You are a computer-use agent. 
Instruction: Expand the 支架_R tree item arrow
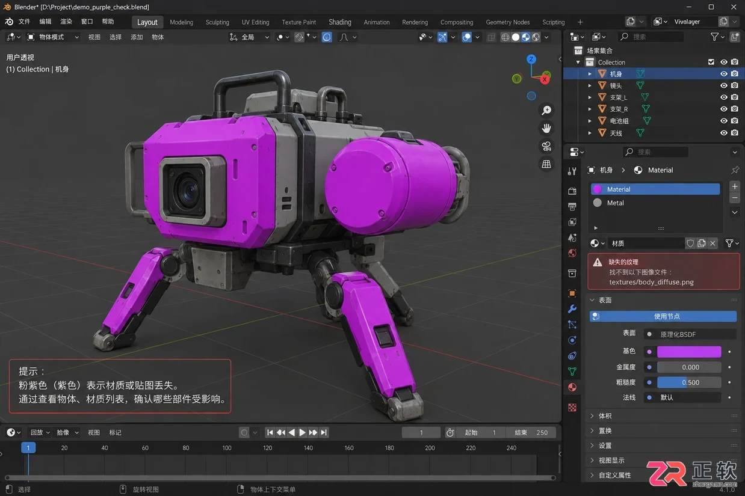(x=590, y=109)
